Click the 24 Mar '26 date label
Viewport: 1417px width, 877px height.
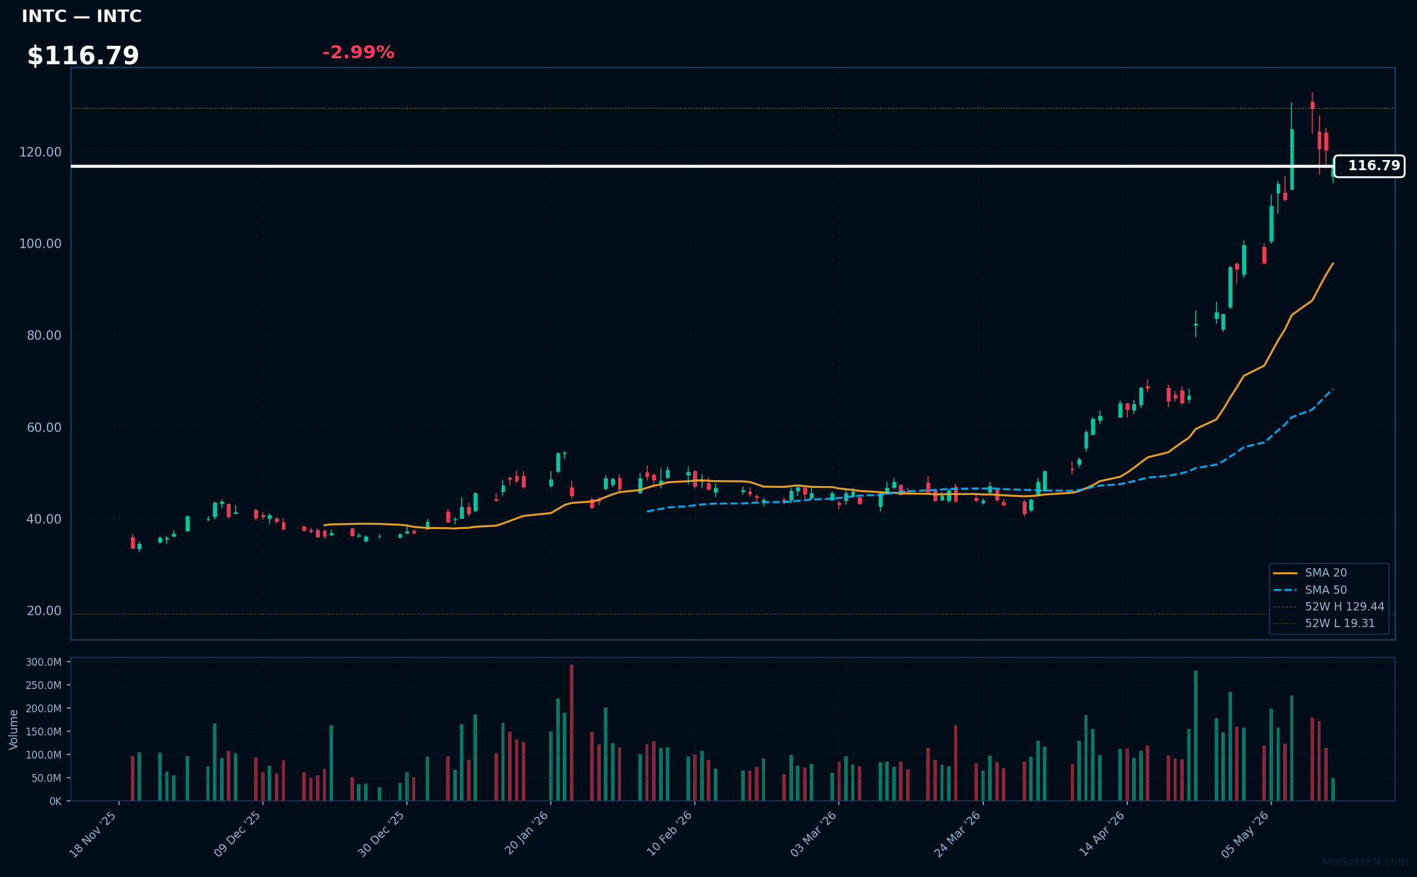coord(958,834)
